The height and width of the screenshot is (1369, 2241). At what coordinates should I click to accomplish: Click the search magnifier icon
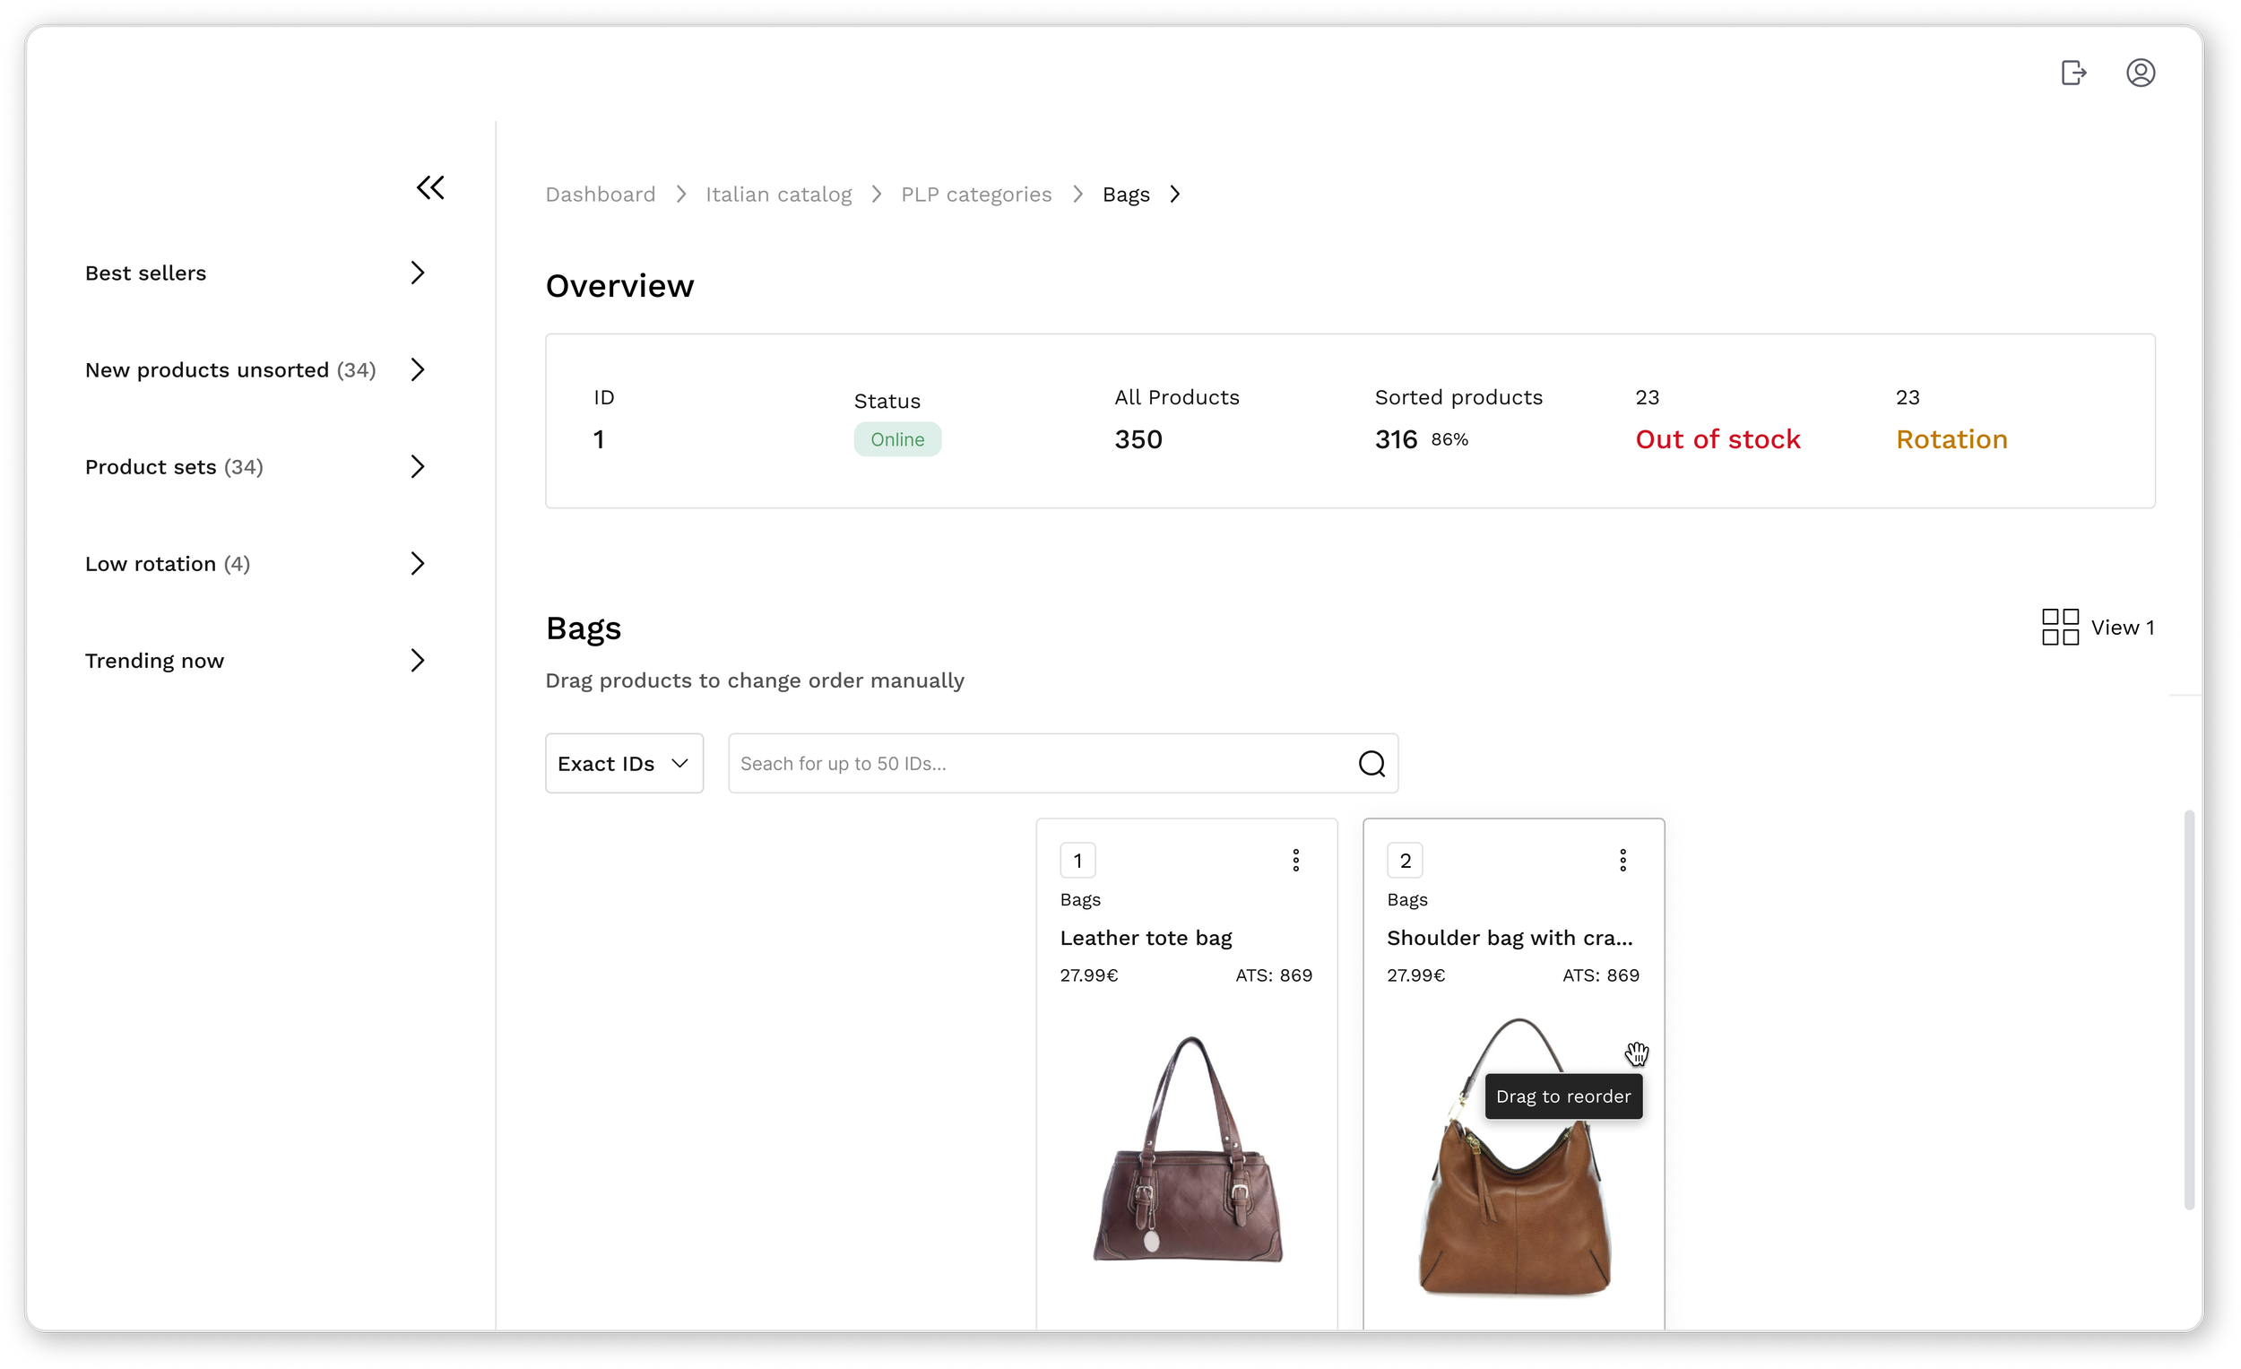pos(1371,763)
